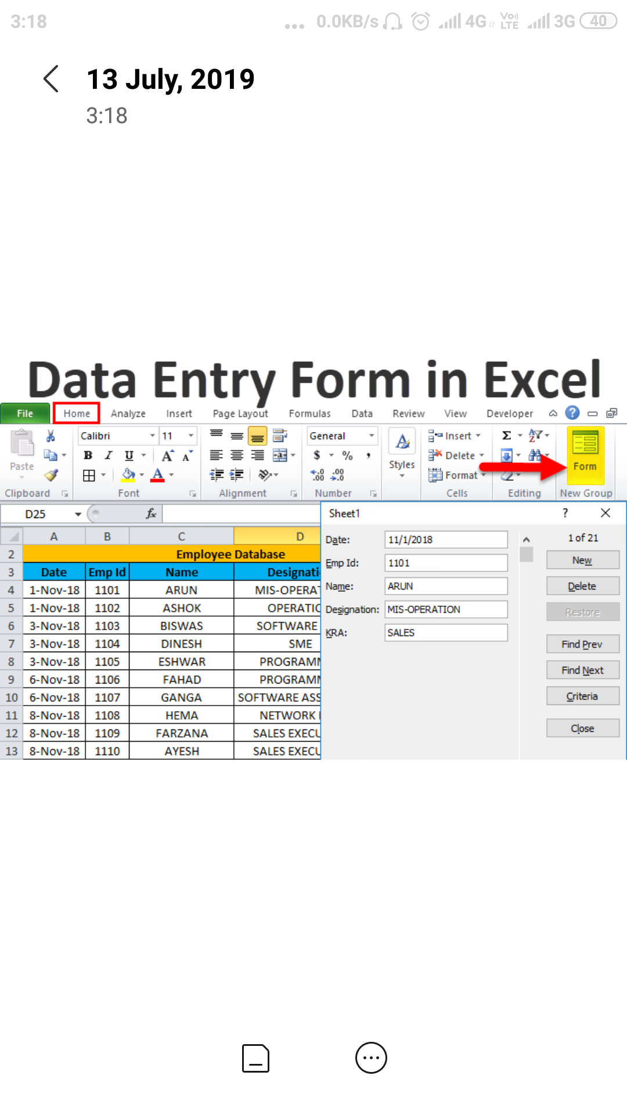Switch to the Developer tab
This screenshot has height=1115, width=627.
(510, 413)
